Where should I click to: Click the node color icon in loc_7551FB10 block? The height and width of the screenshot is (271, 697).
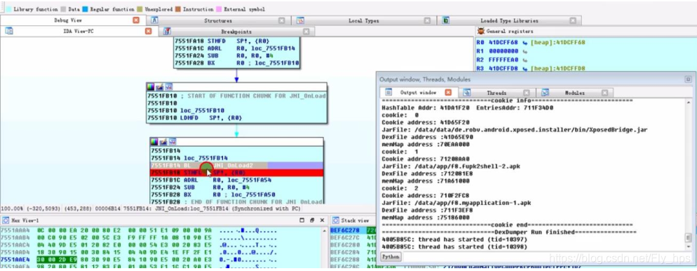coord(151,87)
